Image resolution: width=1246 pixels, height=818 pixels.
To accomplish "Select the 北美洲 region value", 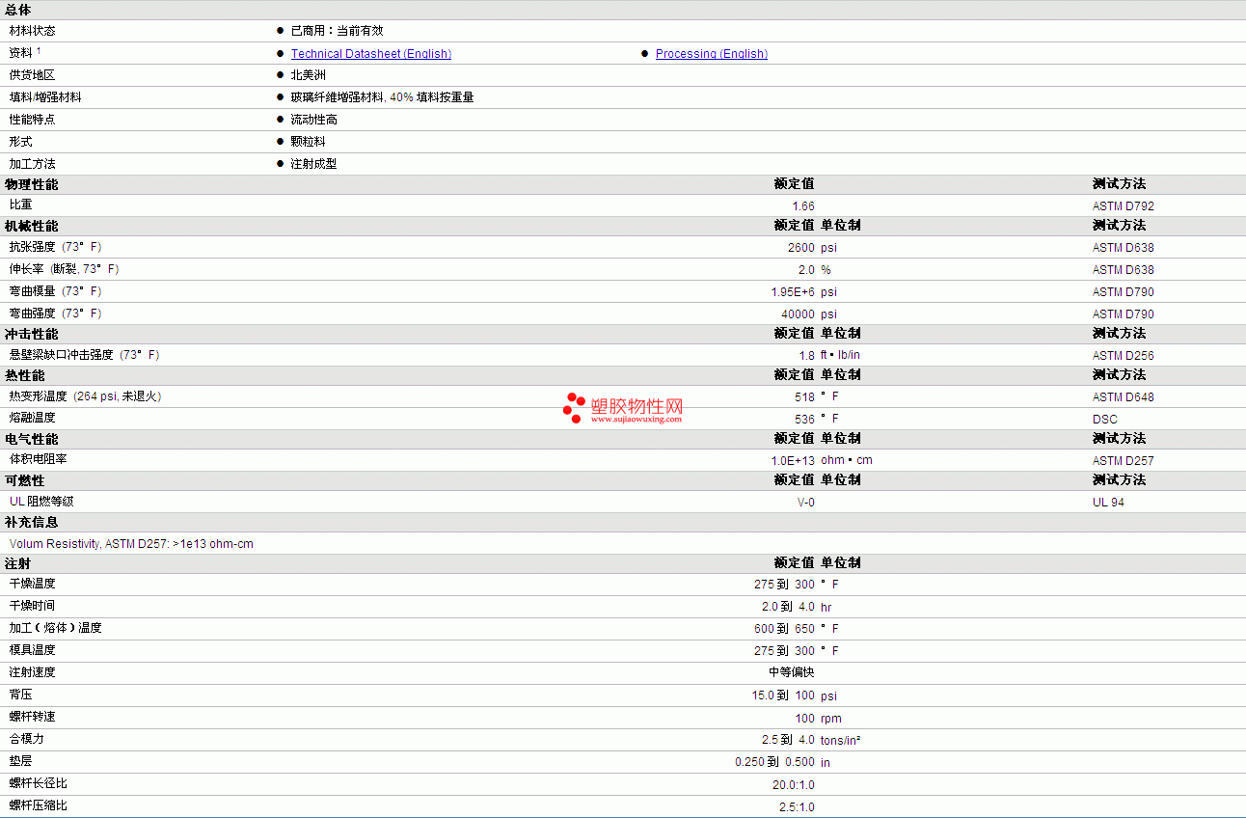I will coord(309,75).
